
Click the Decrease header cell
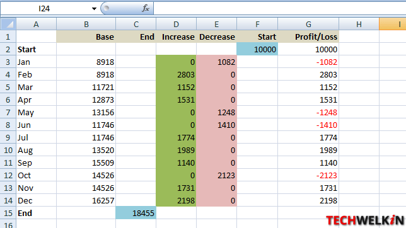pos(216,37)
